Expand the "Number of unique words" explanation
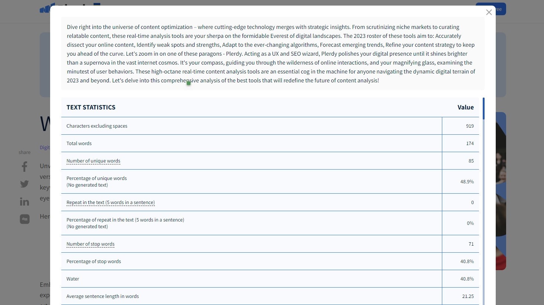544x305 pixels. coord(93,161)
